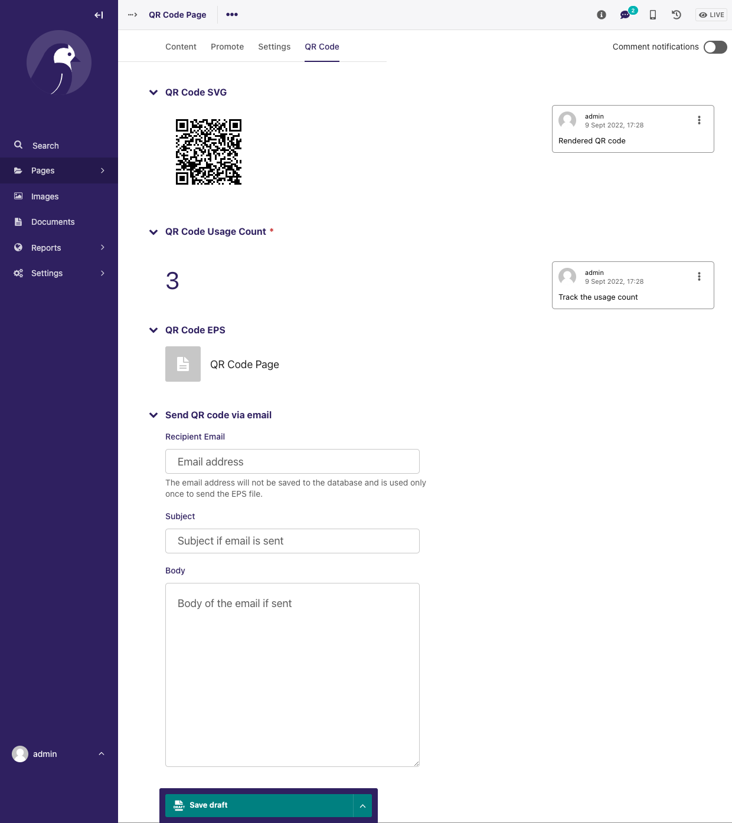The width and height of the screenshot is (732, 823).
Task: Open the page history icon
Action: [x=677, y=15]
